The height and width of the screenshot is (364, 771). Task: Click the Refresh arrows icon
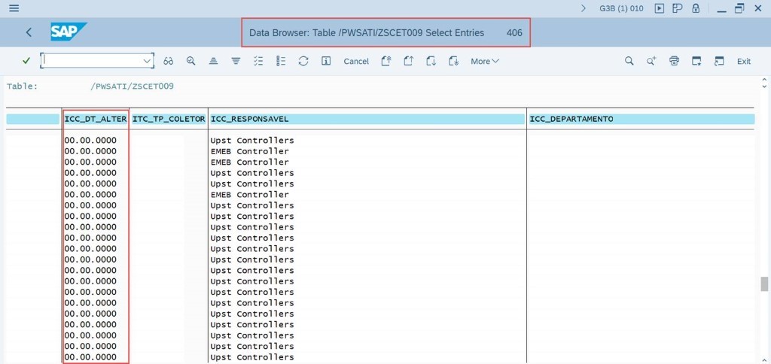tap(303, 61)
